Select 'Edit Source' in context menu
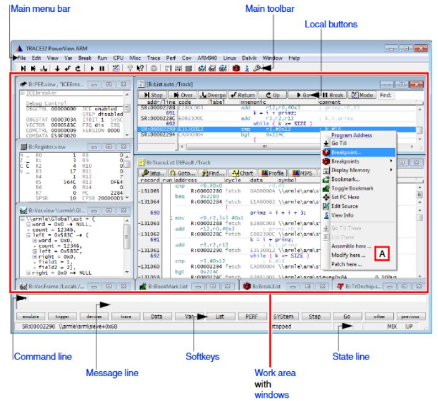 pyautogui.click(x=358, y=206)
